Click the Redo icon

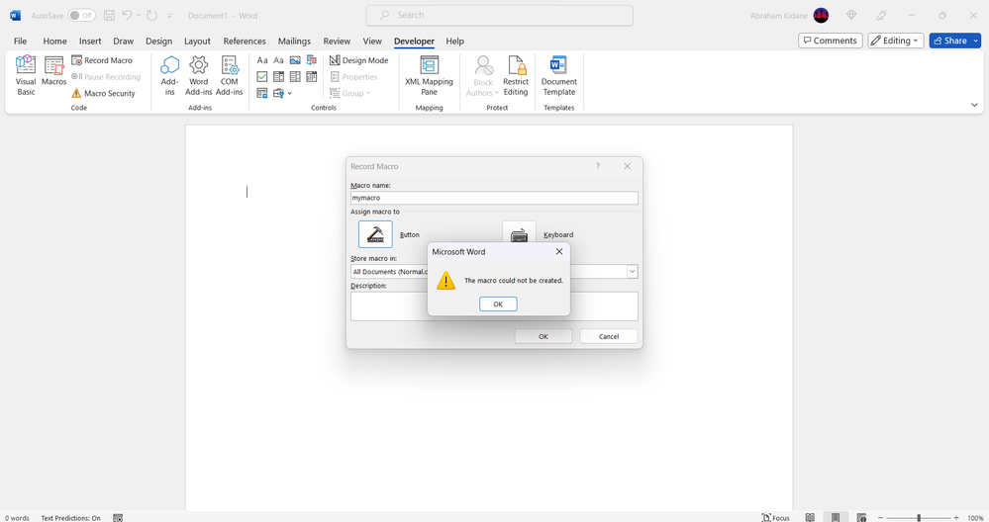click(152, 15)
